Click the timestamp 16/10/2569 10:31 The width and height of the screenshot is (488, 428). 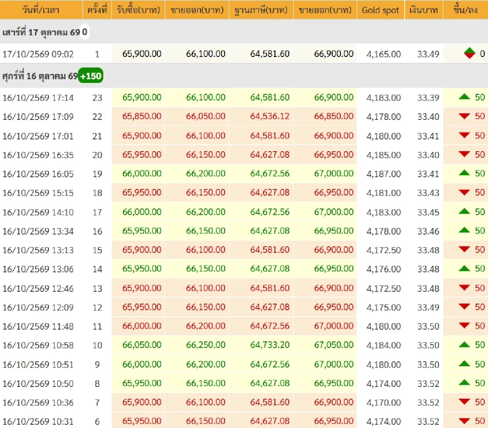tap(38, 421)
